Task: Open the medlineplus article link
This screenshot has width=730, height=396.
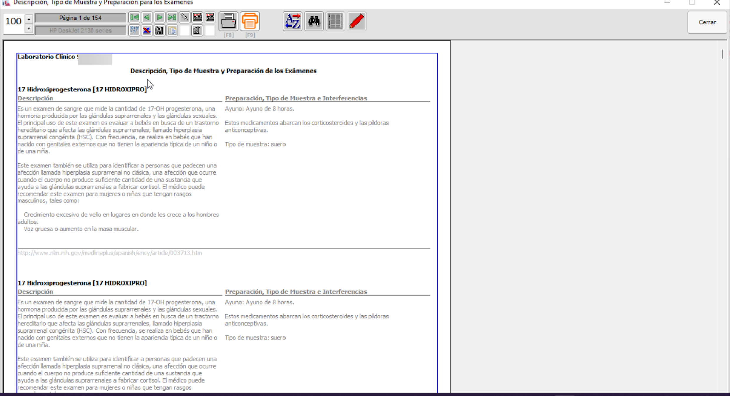Action: (110, 253)
